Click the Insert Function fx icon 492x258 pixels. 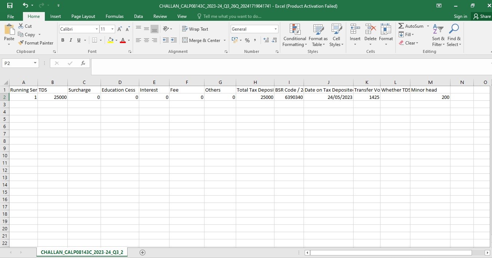[83, 63]
